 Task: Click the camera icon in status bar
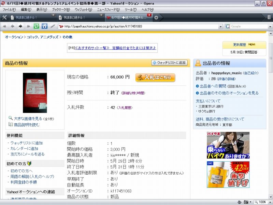246,202
